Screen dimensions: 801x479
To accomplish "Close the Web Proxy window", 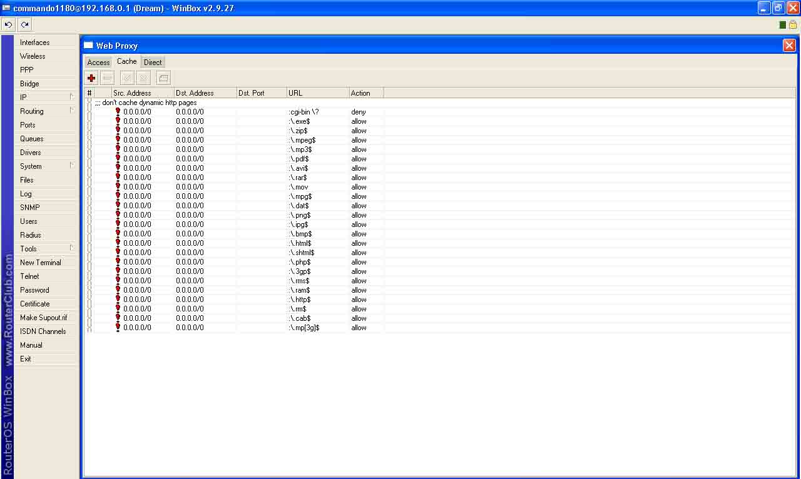I will point(789,46).
